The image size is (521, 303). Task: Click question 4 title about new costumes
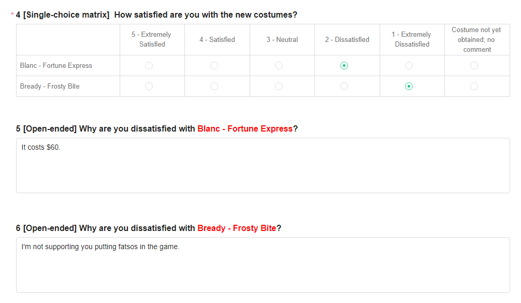tap(206, 15)
